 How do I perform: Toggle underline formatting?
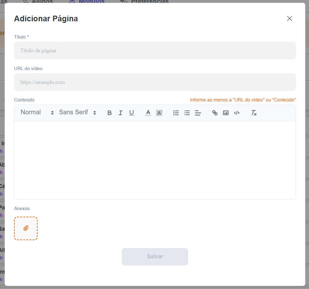point(131,113)
